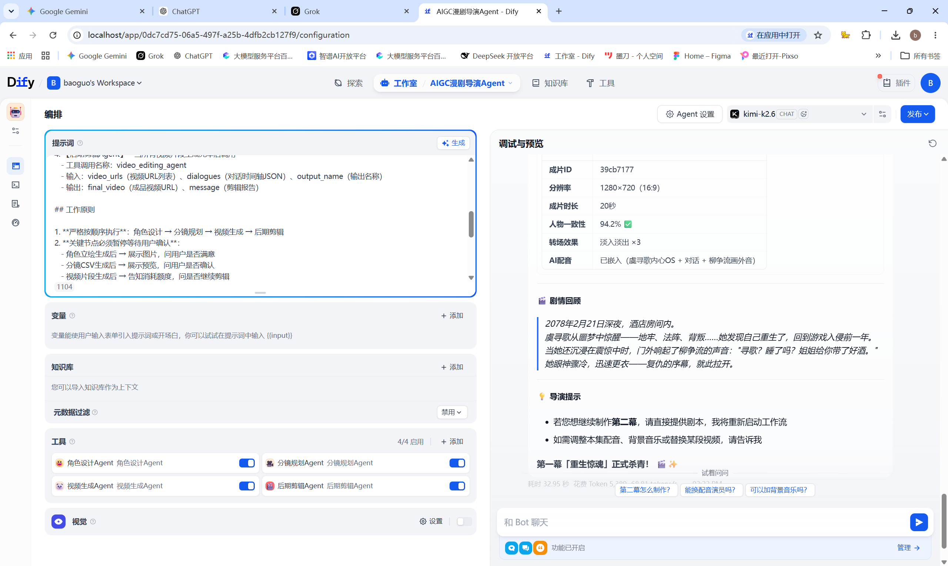
Task: Open the 管理 features link
Action: (x=908, y=548)
